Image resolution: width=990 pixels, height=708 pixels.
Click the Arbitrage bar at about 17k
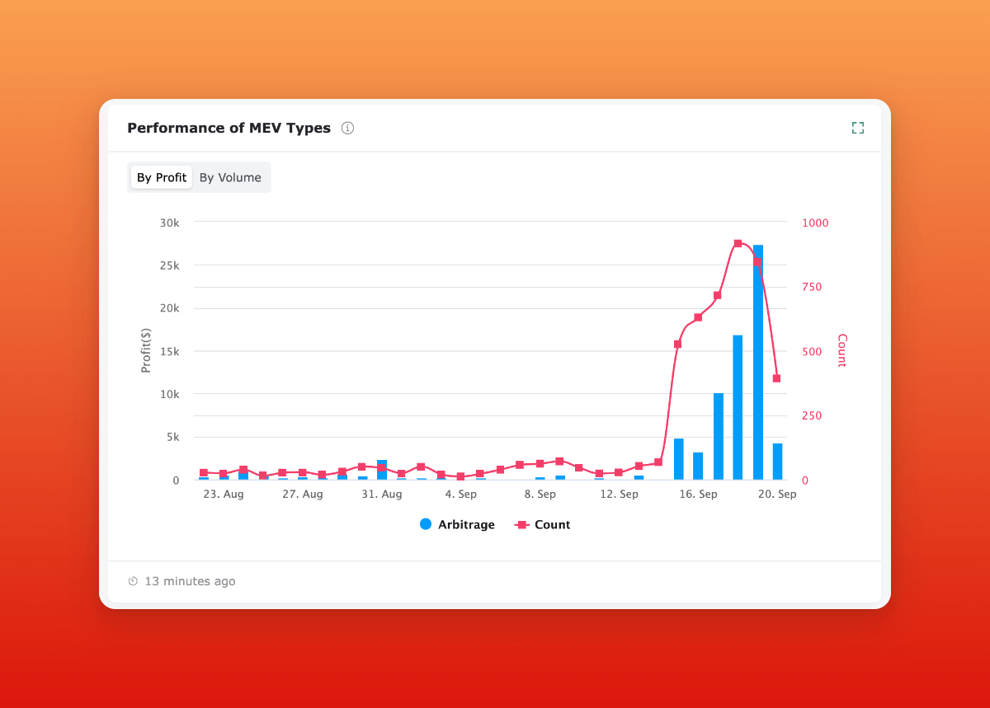[x=738, y=407]
